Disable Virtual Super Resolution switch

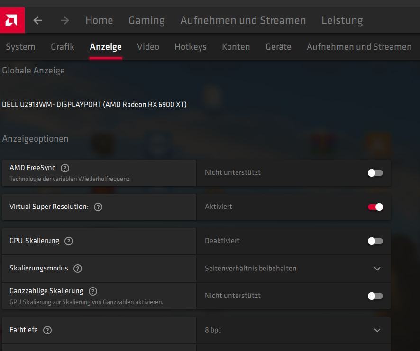coord(375,207)
